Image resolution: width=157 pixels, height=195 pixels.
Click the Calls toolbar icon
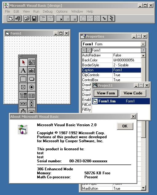pyautogui.click(x=97, y=19)
